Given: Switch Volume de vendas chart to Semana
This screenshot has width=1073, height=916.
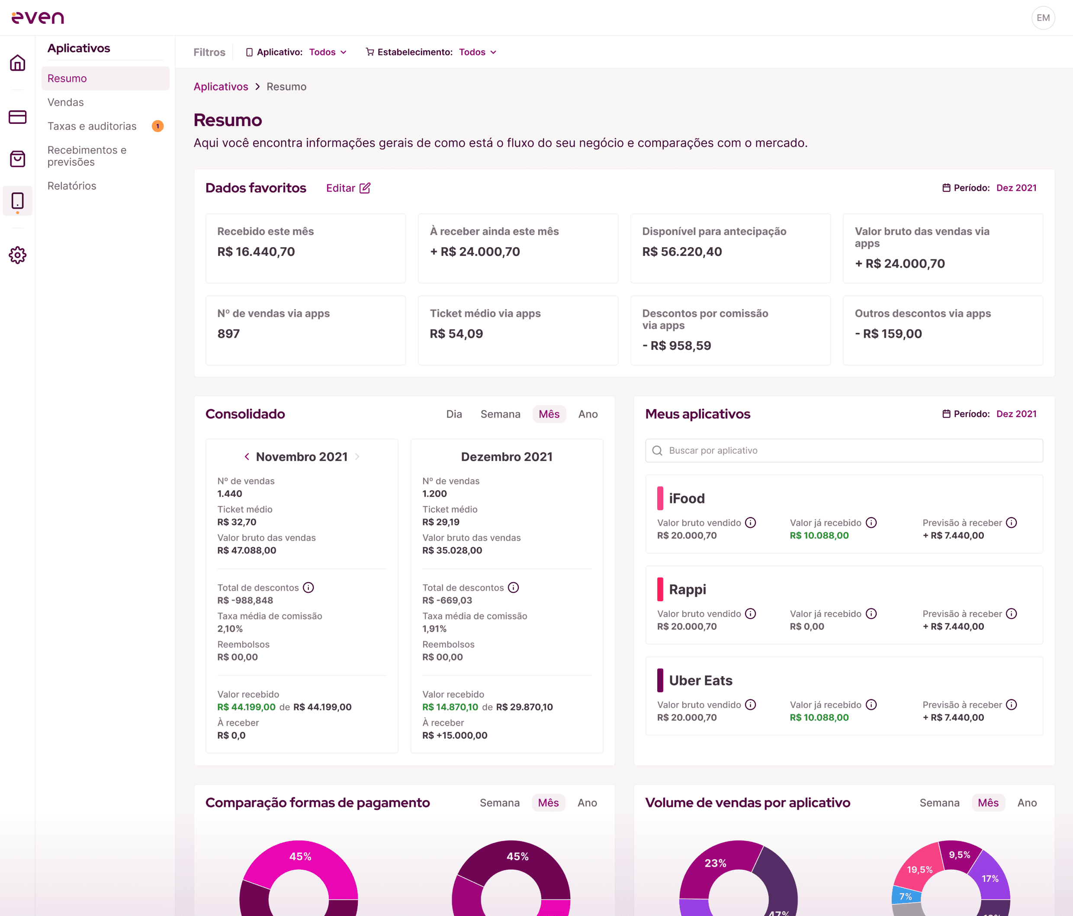Looking at the screenshot, I should (939, 803).
